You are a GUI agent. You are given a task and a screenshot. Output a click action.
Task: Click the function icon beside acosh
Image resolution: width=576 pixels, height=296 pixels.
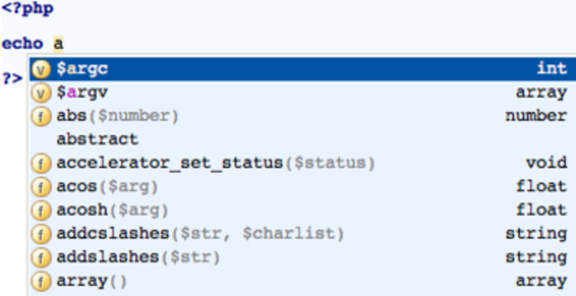42,211
